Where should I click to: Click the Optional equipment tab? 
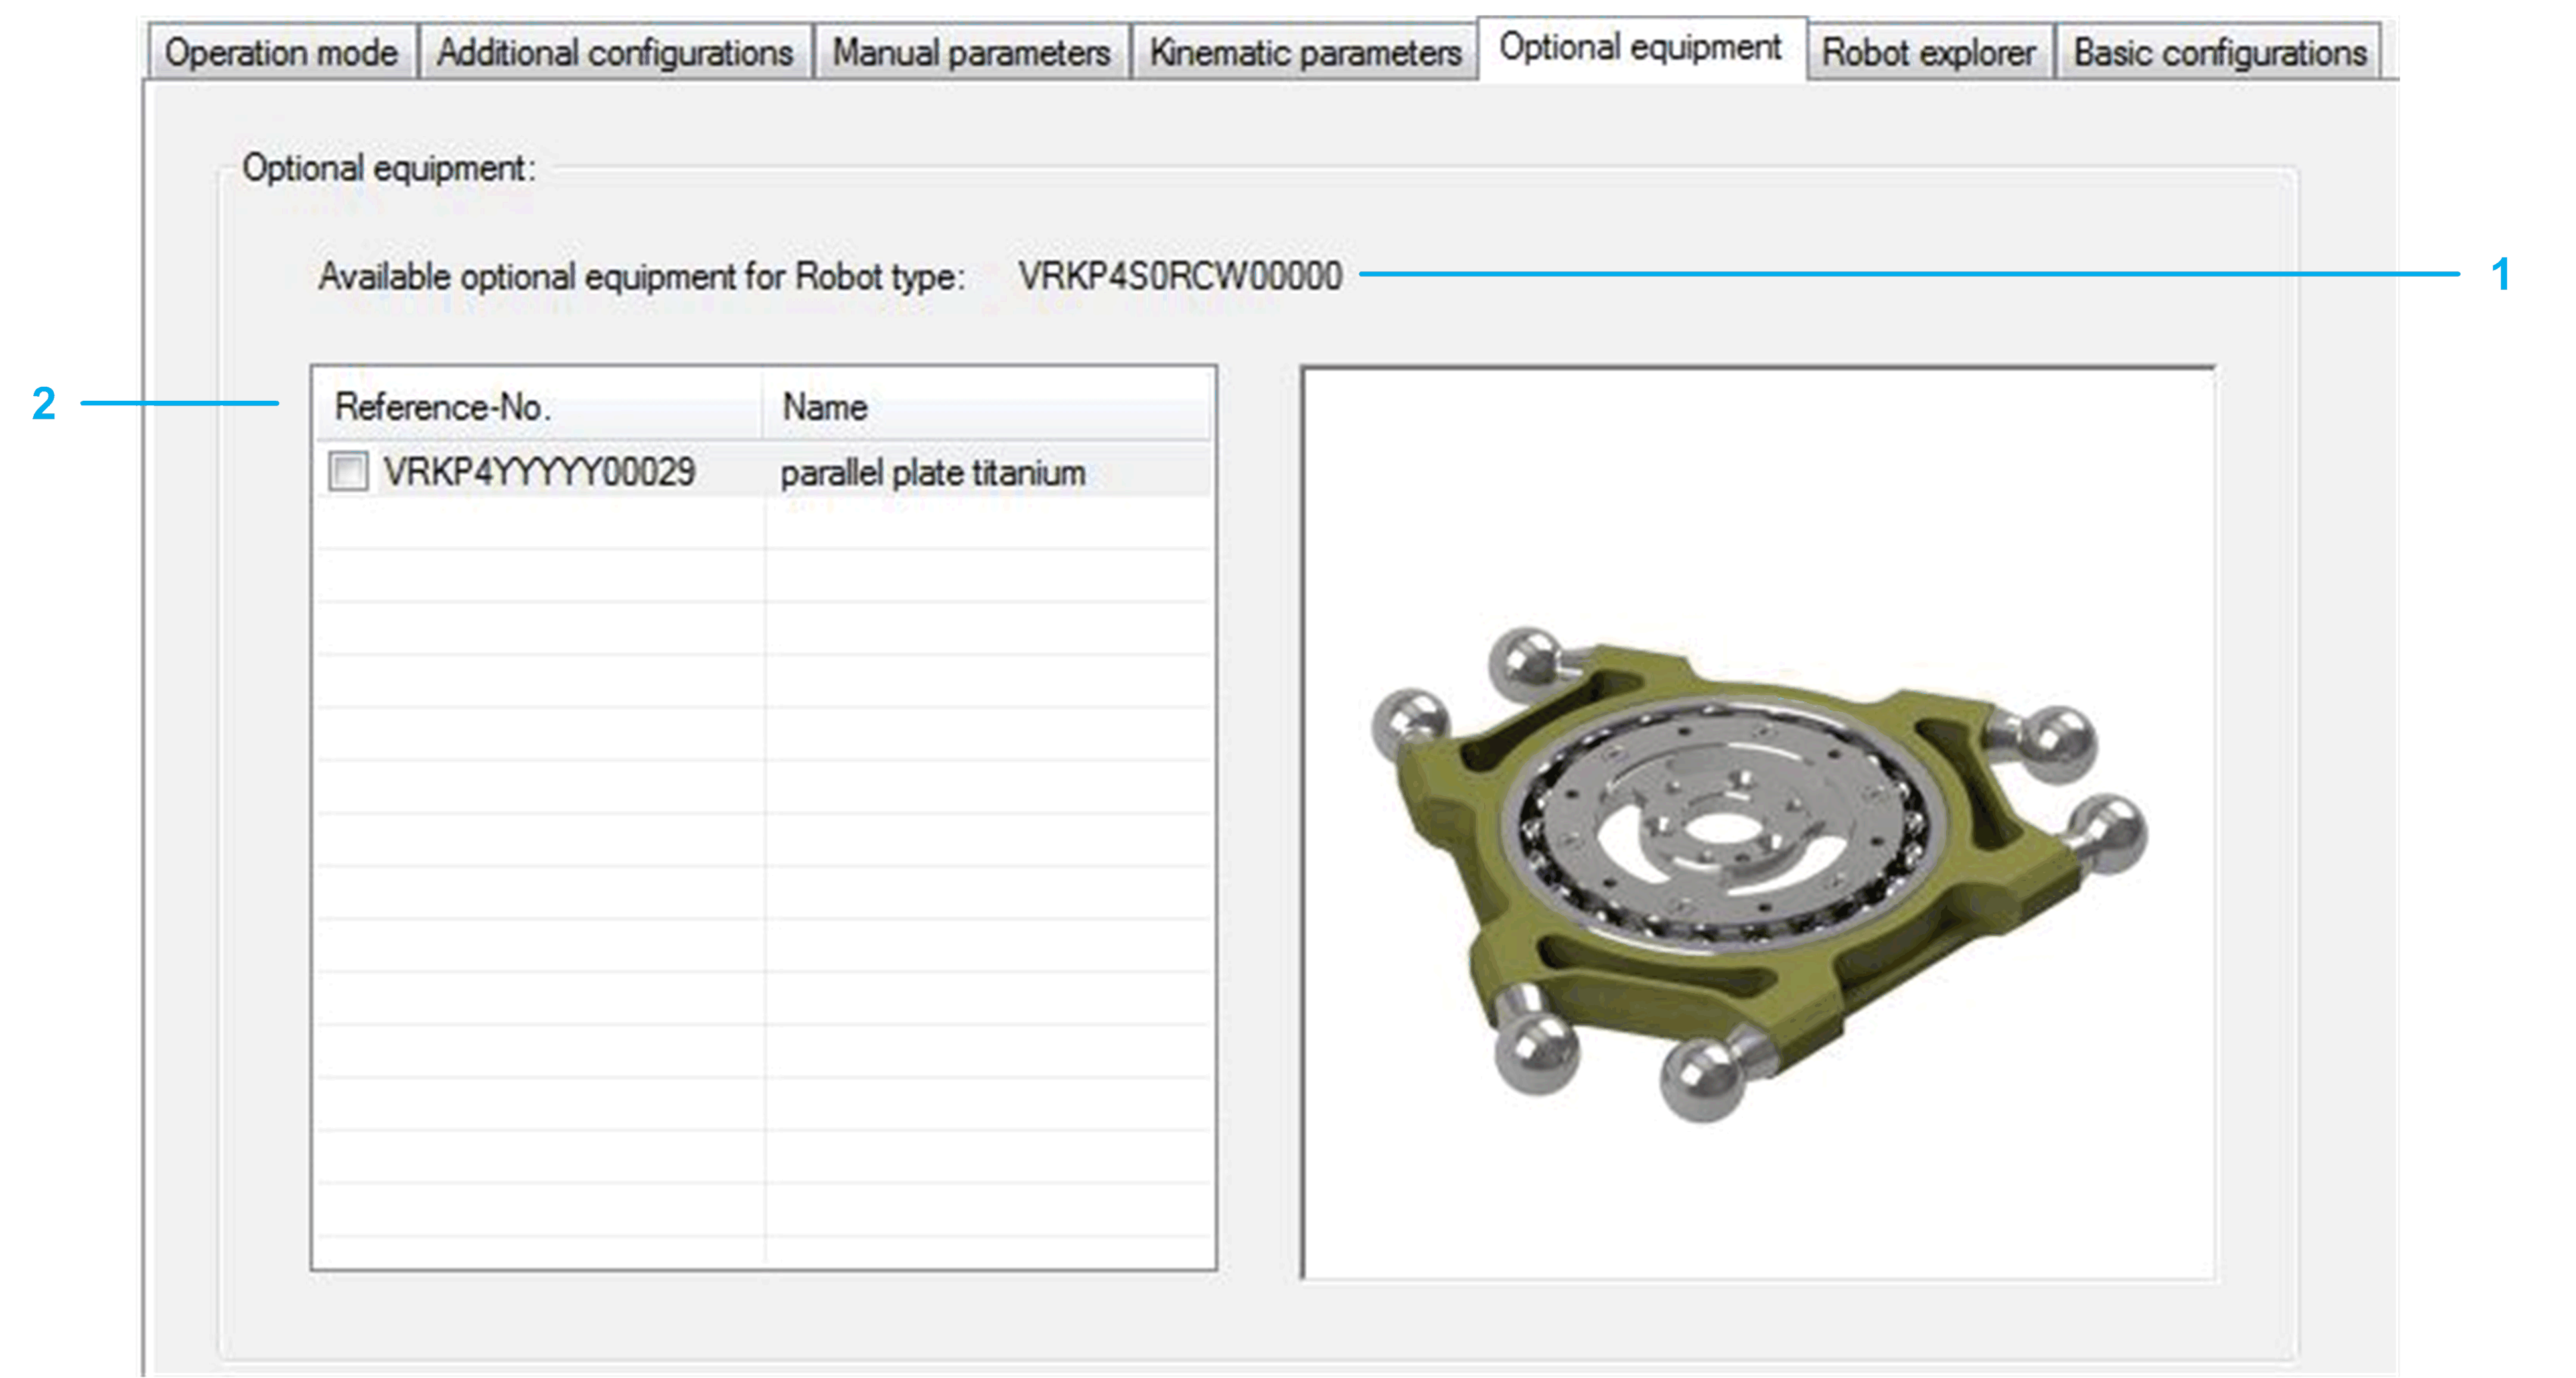pos(1640,47)
